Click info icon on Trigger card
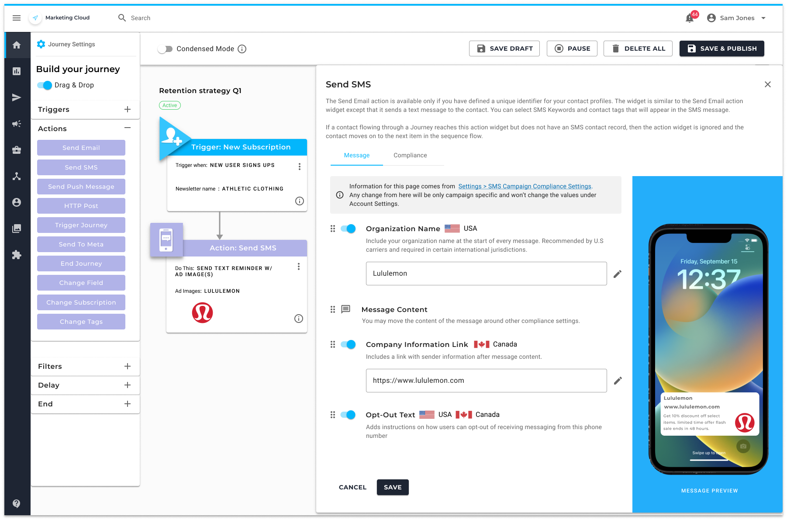This screenshot has height=520, width=787. pyautogui.click(x=300, y=201)
